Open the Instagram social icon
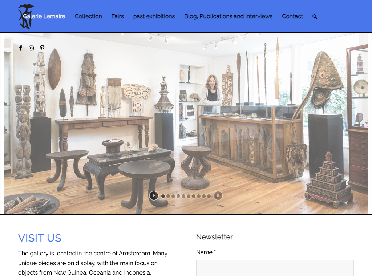 point(31,48)
